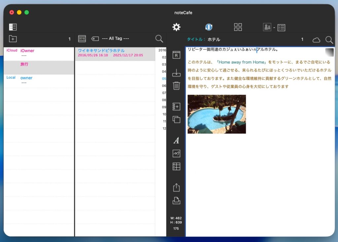Select the 旅行 folder
Screen dimensions: 338x242
24,64
